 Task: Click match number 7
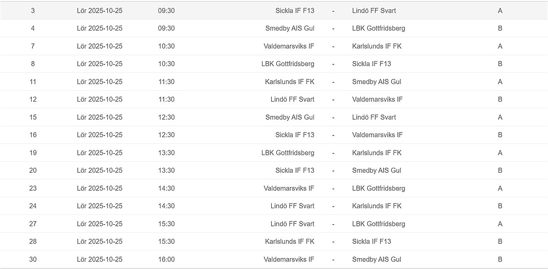33,46
